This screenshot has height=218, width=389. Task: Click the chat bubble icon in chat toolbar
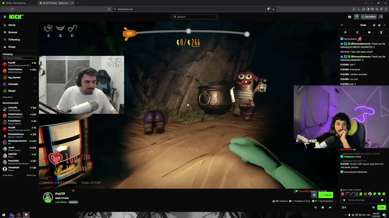369,32
